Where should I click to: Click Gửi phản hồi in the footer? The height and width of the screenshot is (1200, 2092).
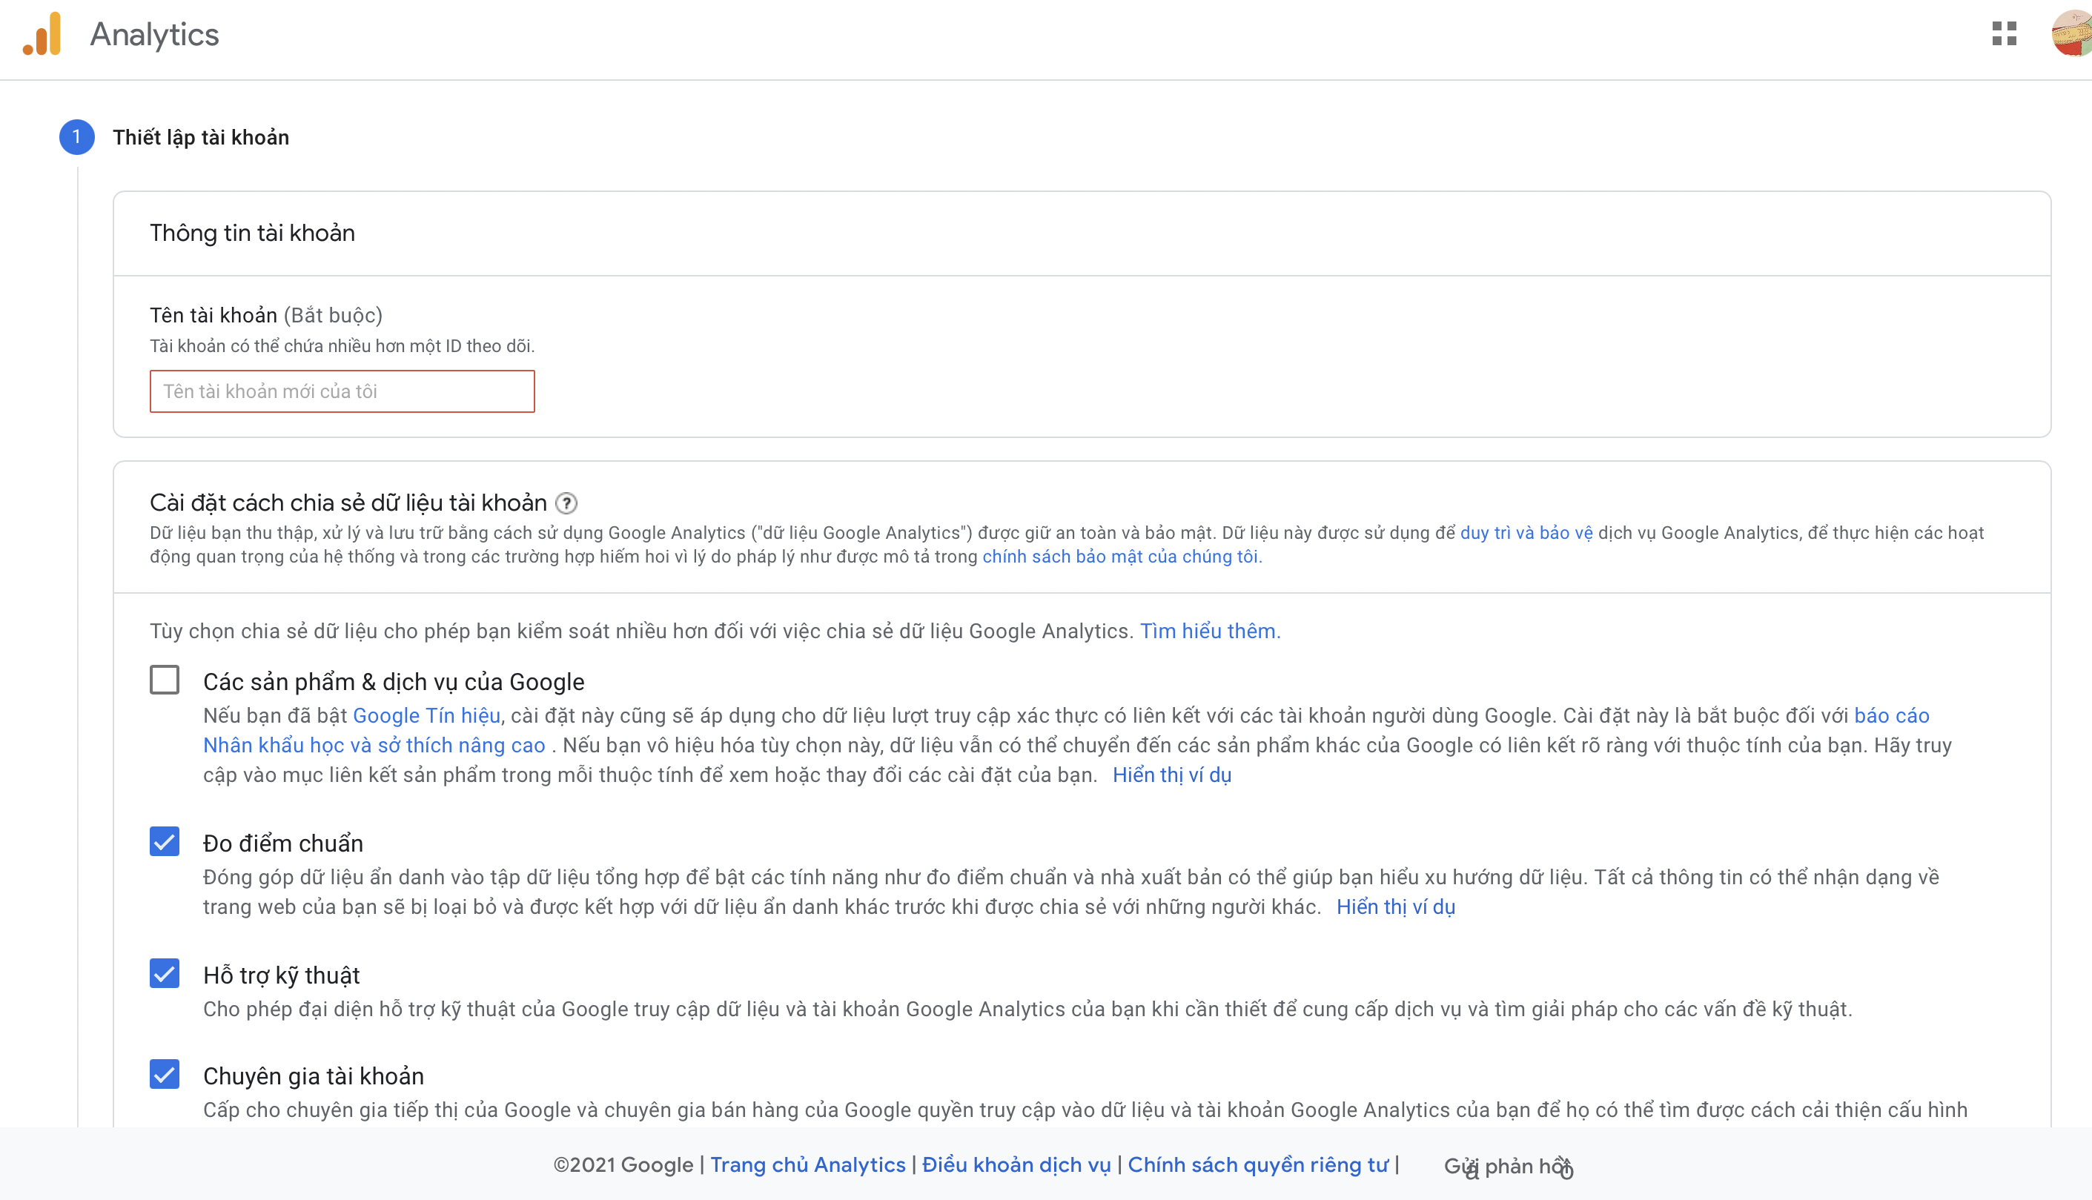coord(1509,1166)
